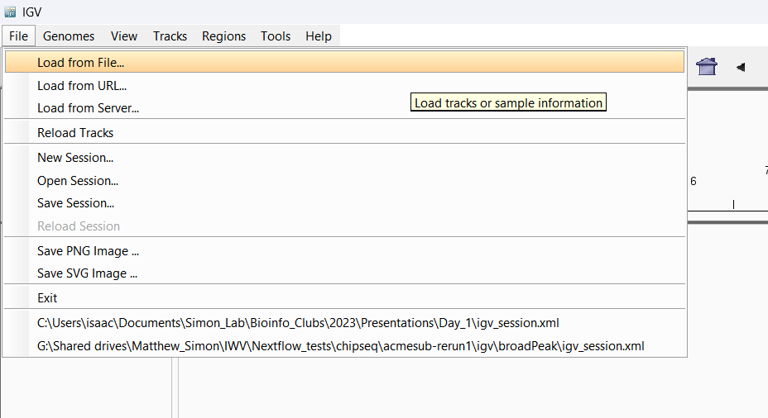768x418 pixels.
Task: Open the Help menu
Action: [319, 36]
